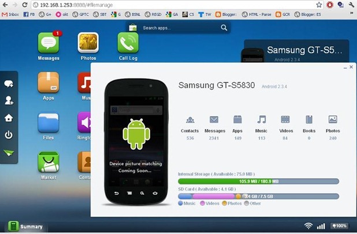Image resolution: width=357 pixels, height=234 pixels.
Task: Click the orange Photos legend swatch
Action: (x=225, y=203)
